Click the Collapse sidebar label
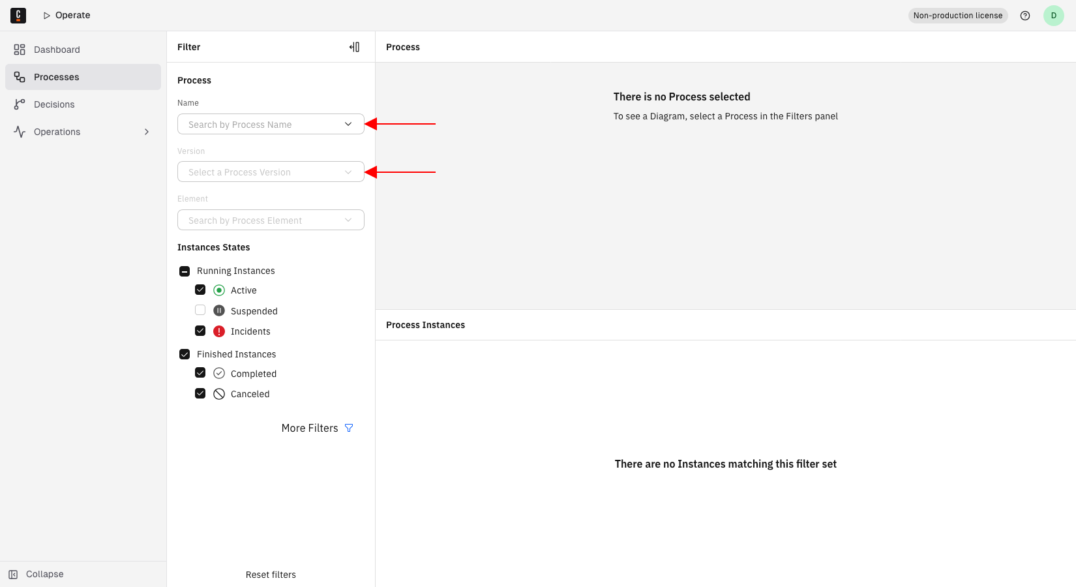Viewport: 1076px width, 587px height. coord(45,574)
